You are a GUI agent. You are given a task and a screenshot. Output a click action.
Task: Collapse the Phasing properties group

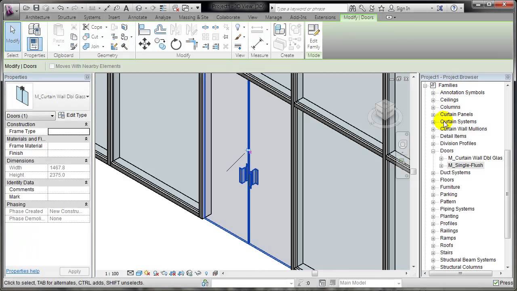pos(86,205)
